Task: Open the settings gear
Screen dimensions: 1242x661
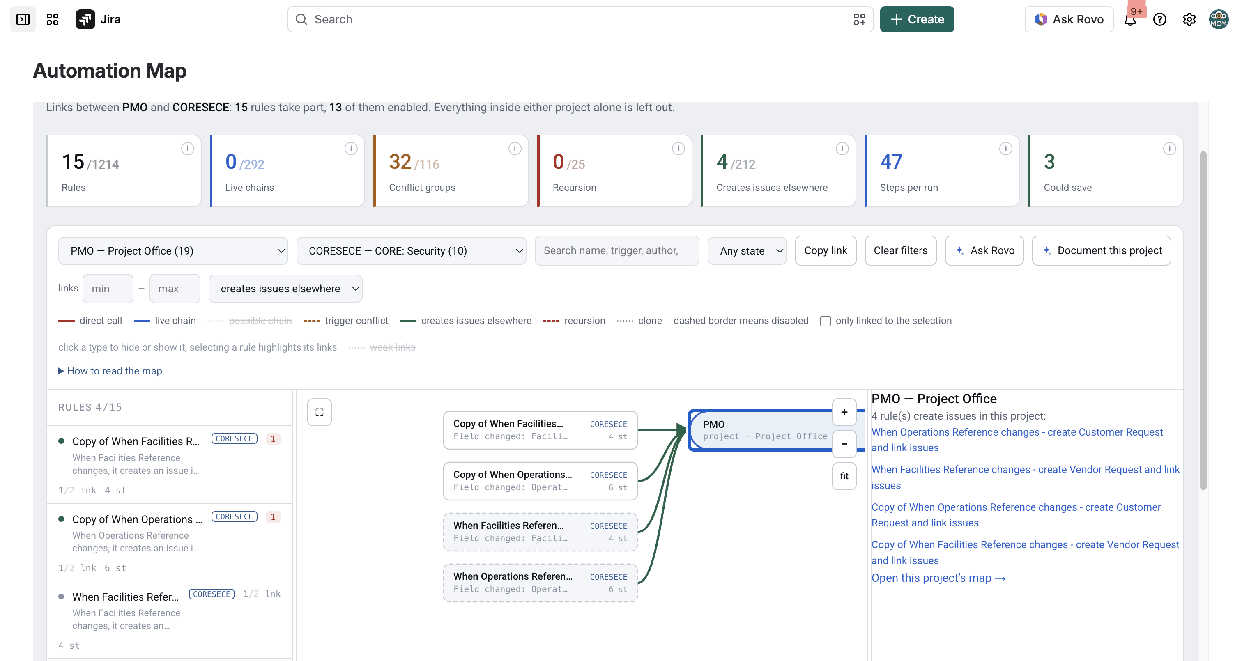Action: coord(1189,19)
